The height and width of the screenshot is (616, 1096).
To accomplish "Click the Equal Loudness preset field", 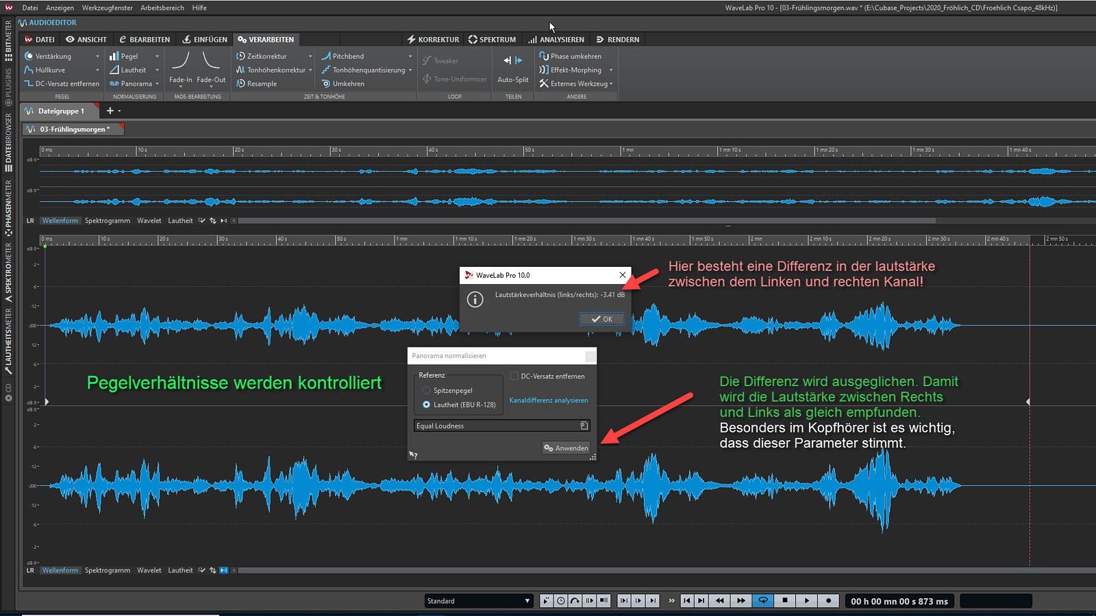I will [x=501, y=426].
